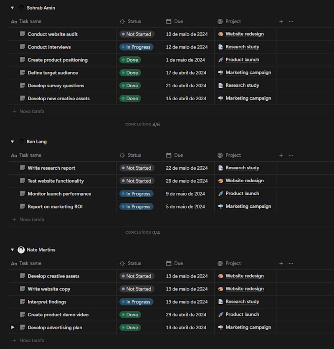This screenshot has width=334, height=349.
Task: Add Nova tarefa under Sohrab Amin
Action: [28, 111]
